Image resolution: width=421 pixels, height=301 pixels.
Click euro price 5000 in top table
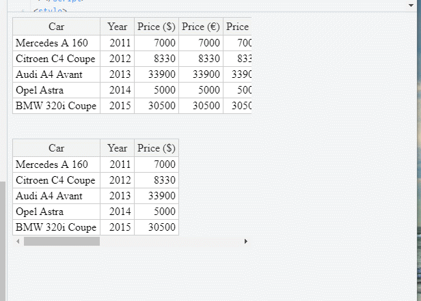(201, 90)
